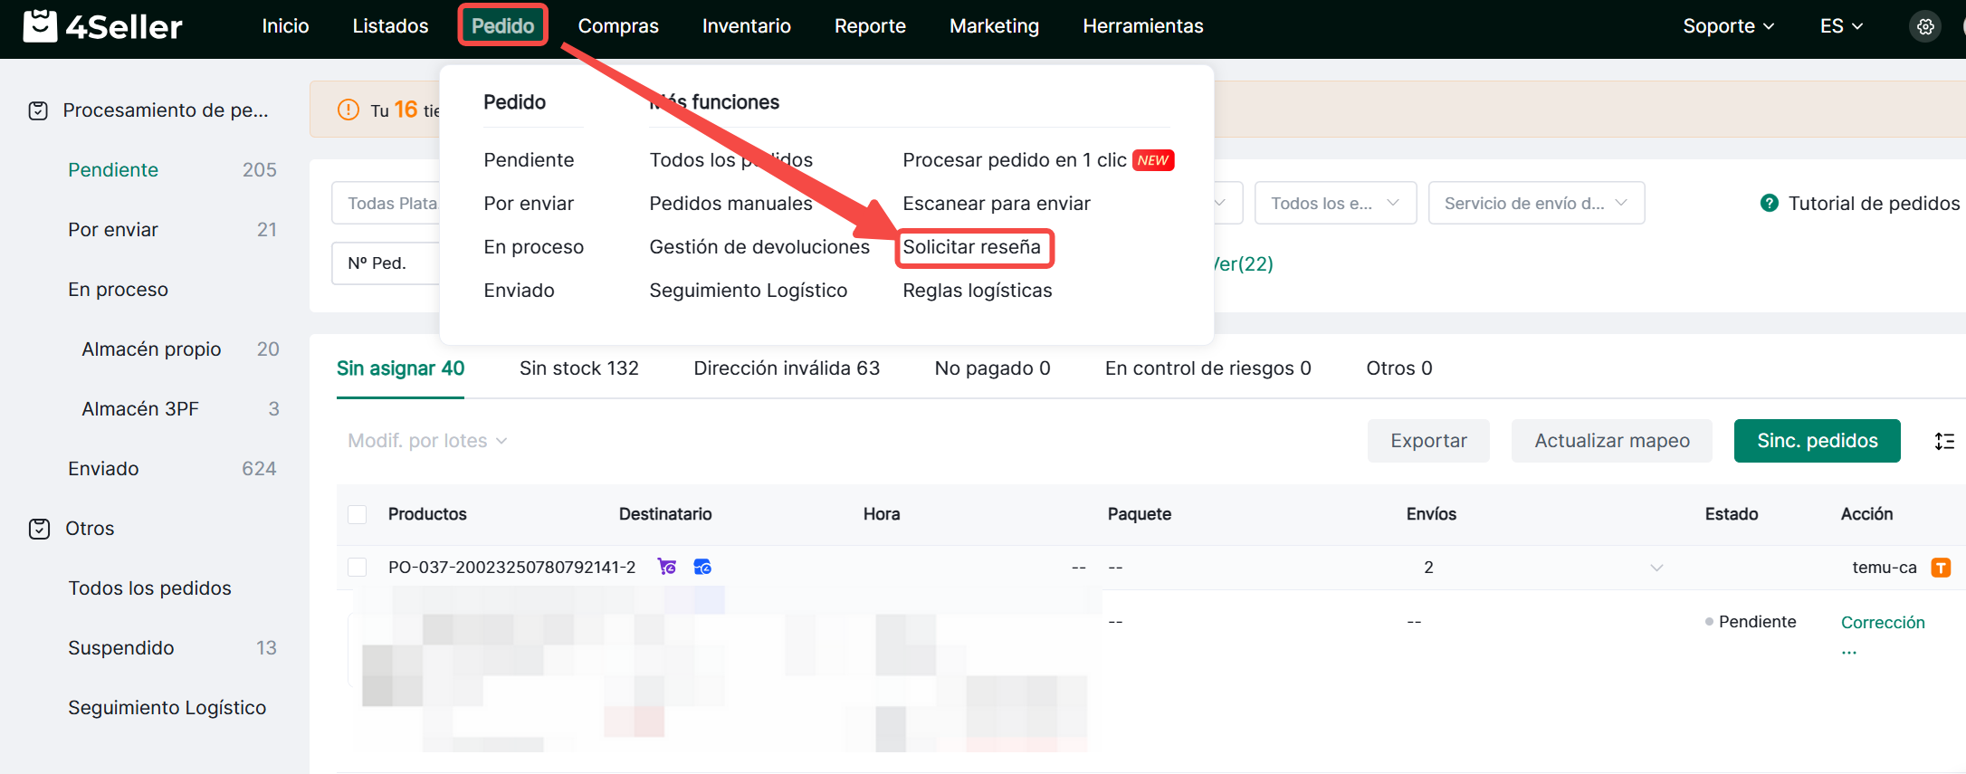Select Suspendido in the sidebar
This screenshot has height=774, width=1966.
tap(121, 648)
